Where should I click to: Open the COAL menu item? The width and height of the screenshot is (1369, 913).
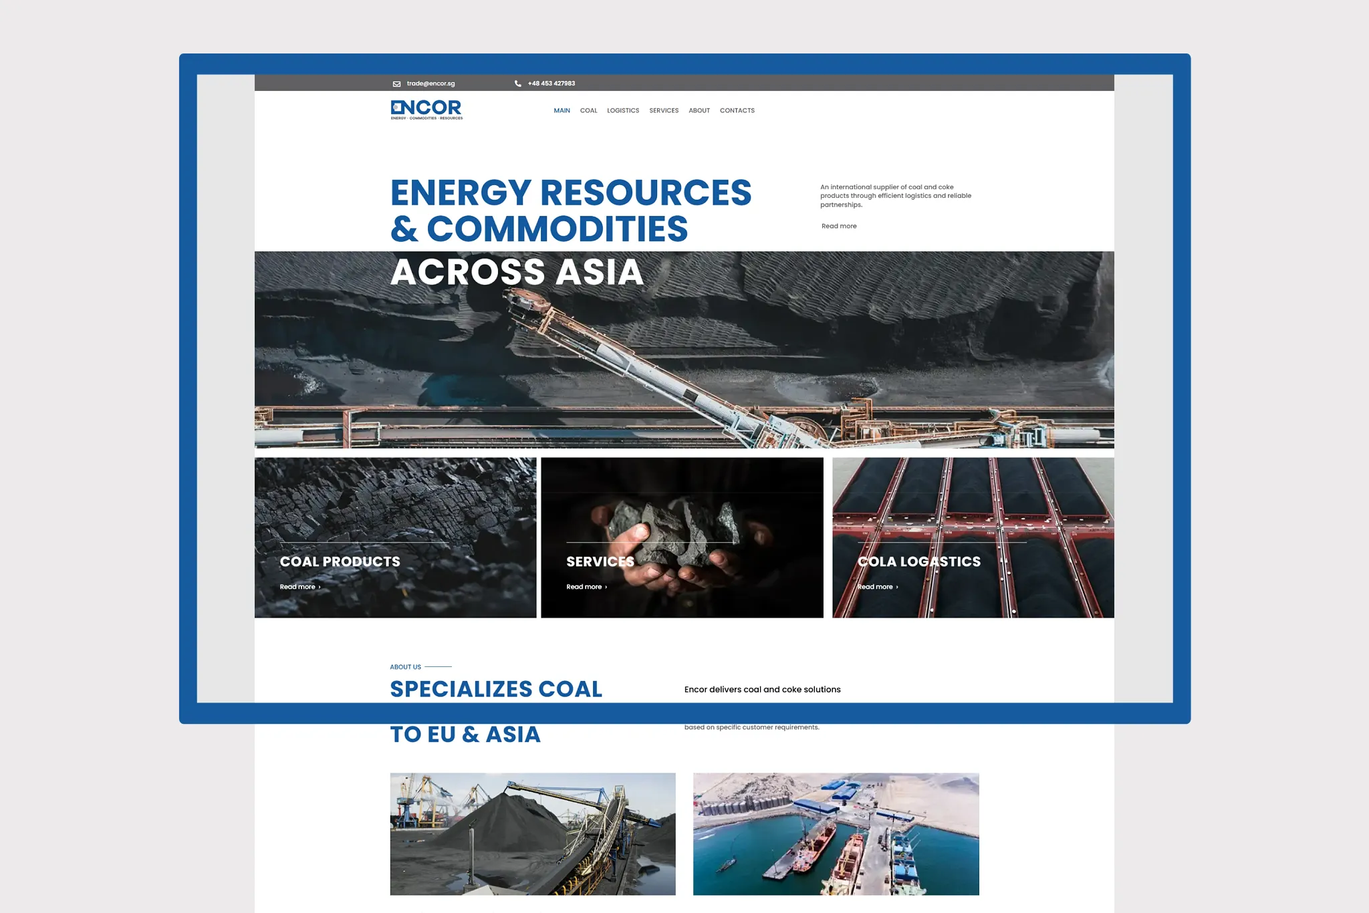588,111
